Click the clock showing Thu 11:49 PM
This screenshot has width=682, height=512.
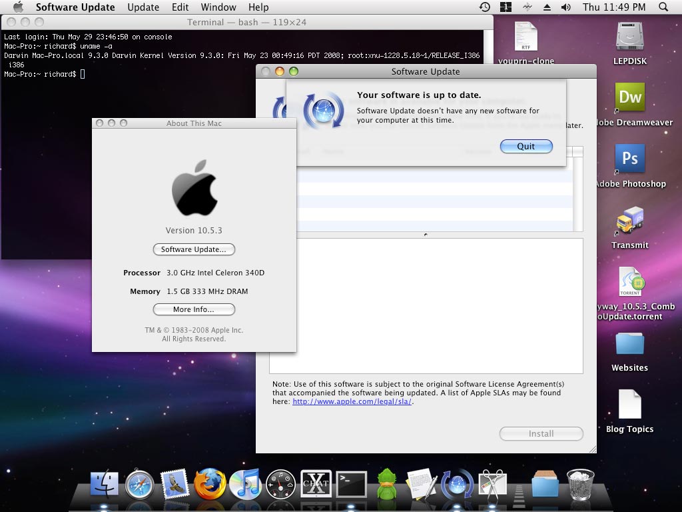pyautogui.click(x=614, y=7)
